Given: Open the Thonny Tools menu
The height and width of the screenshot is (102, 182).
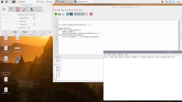Looking at the screenshot, I should [76, 10].
